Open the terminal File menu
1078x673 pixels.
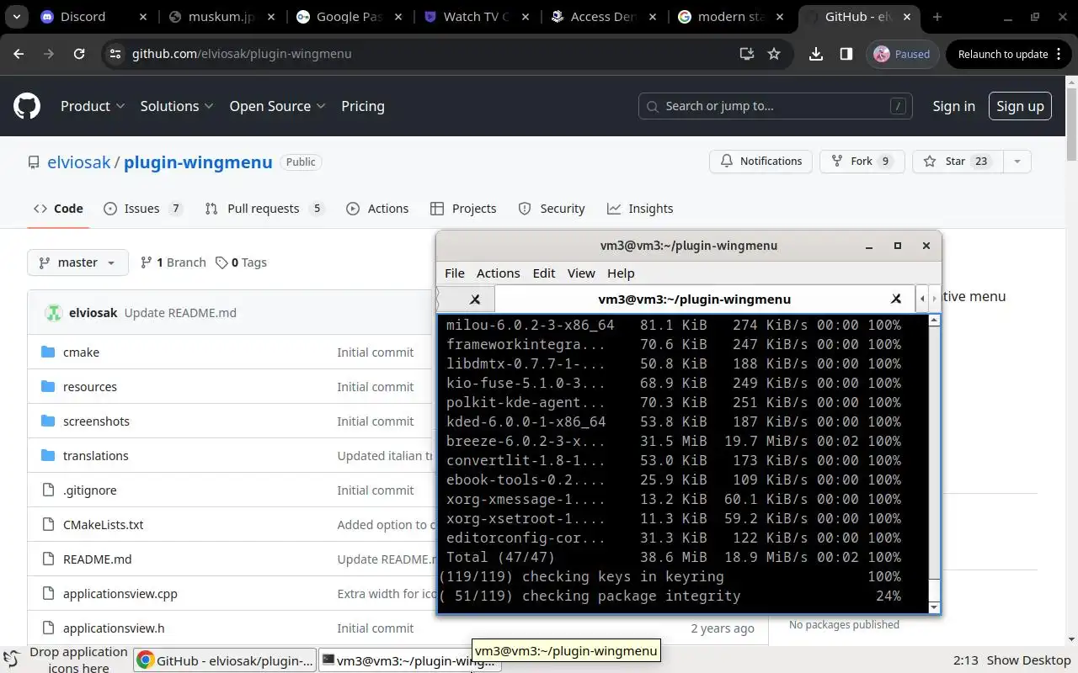point(454,273)
